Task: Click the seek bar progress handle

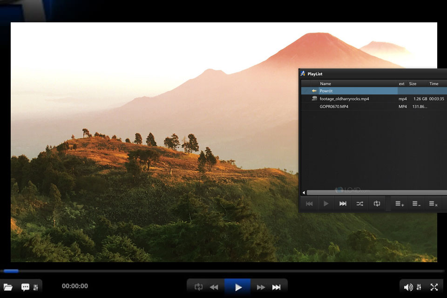Action: click(x=11, y=271)
